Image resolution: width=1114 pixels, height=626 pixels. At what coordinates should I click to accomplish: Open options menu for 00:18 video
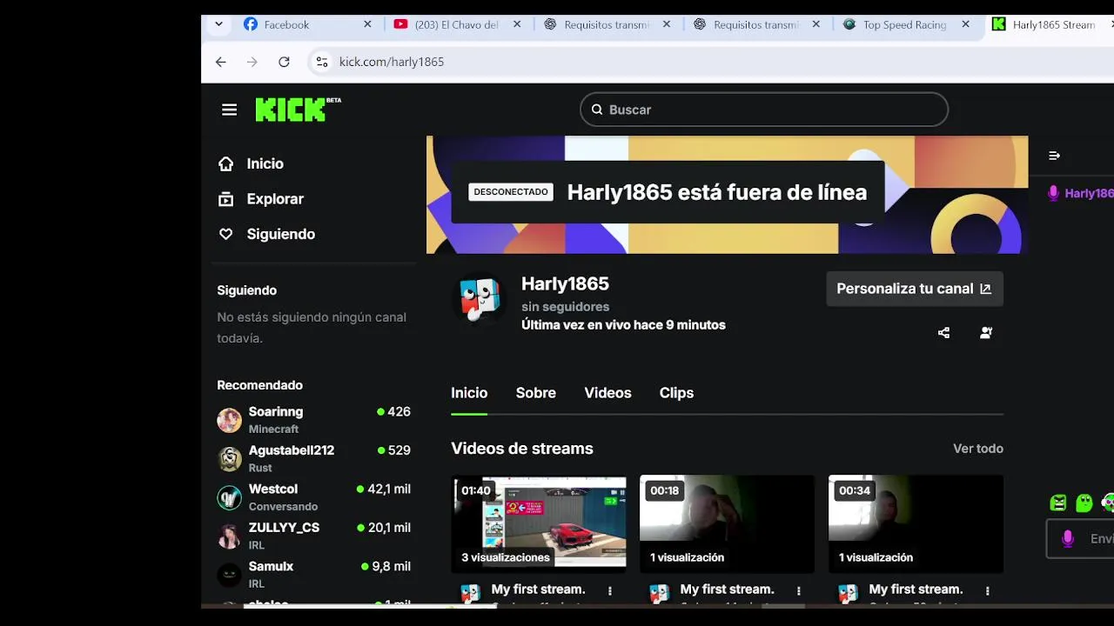[x=799, y=591]
